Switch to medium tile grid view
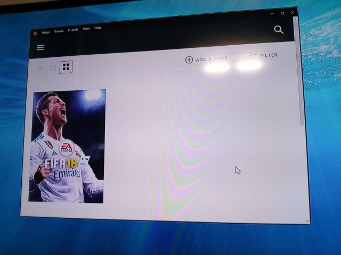The height and width of the screenshot is (255, 341). point(53,67)
